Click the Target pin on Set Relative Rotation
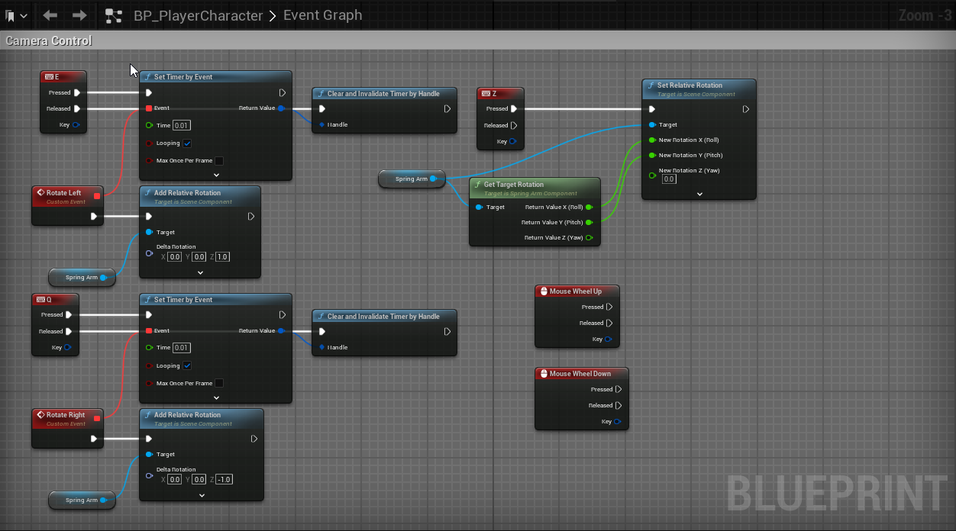This screenshot has height=531, width=956. (x=651, y=124)
